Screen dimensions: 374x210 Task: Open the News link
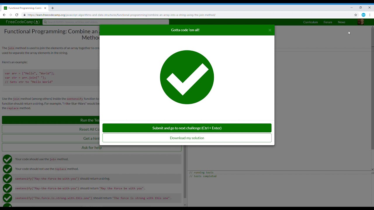[342, 22]
